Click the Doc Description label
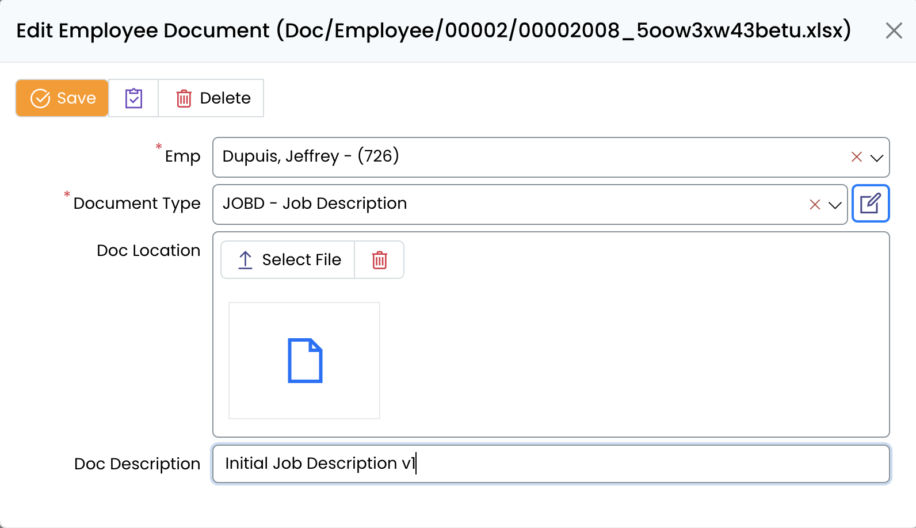The width and height of the screenshot is (916, 528). click(137, 464)
